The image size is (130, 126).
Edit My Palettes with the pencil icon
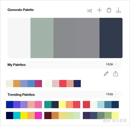coord(106,74)
